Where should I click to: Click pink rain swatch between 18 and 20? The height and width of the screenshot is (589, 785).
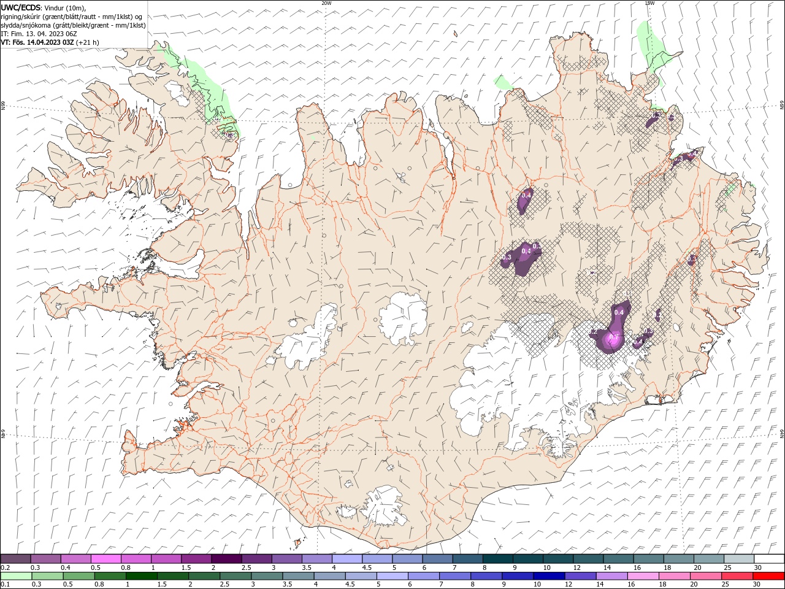[674, 576]
